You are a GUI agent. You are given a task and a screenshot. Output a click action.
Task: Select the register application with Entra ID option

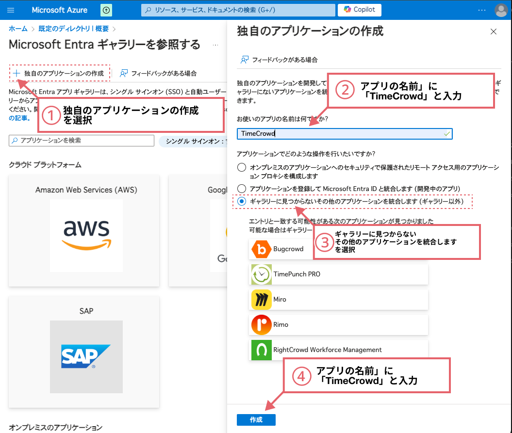pyautogui.click(x=241, y=188)
